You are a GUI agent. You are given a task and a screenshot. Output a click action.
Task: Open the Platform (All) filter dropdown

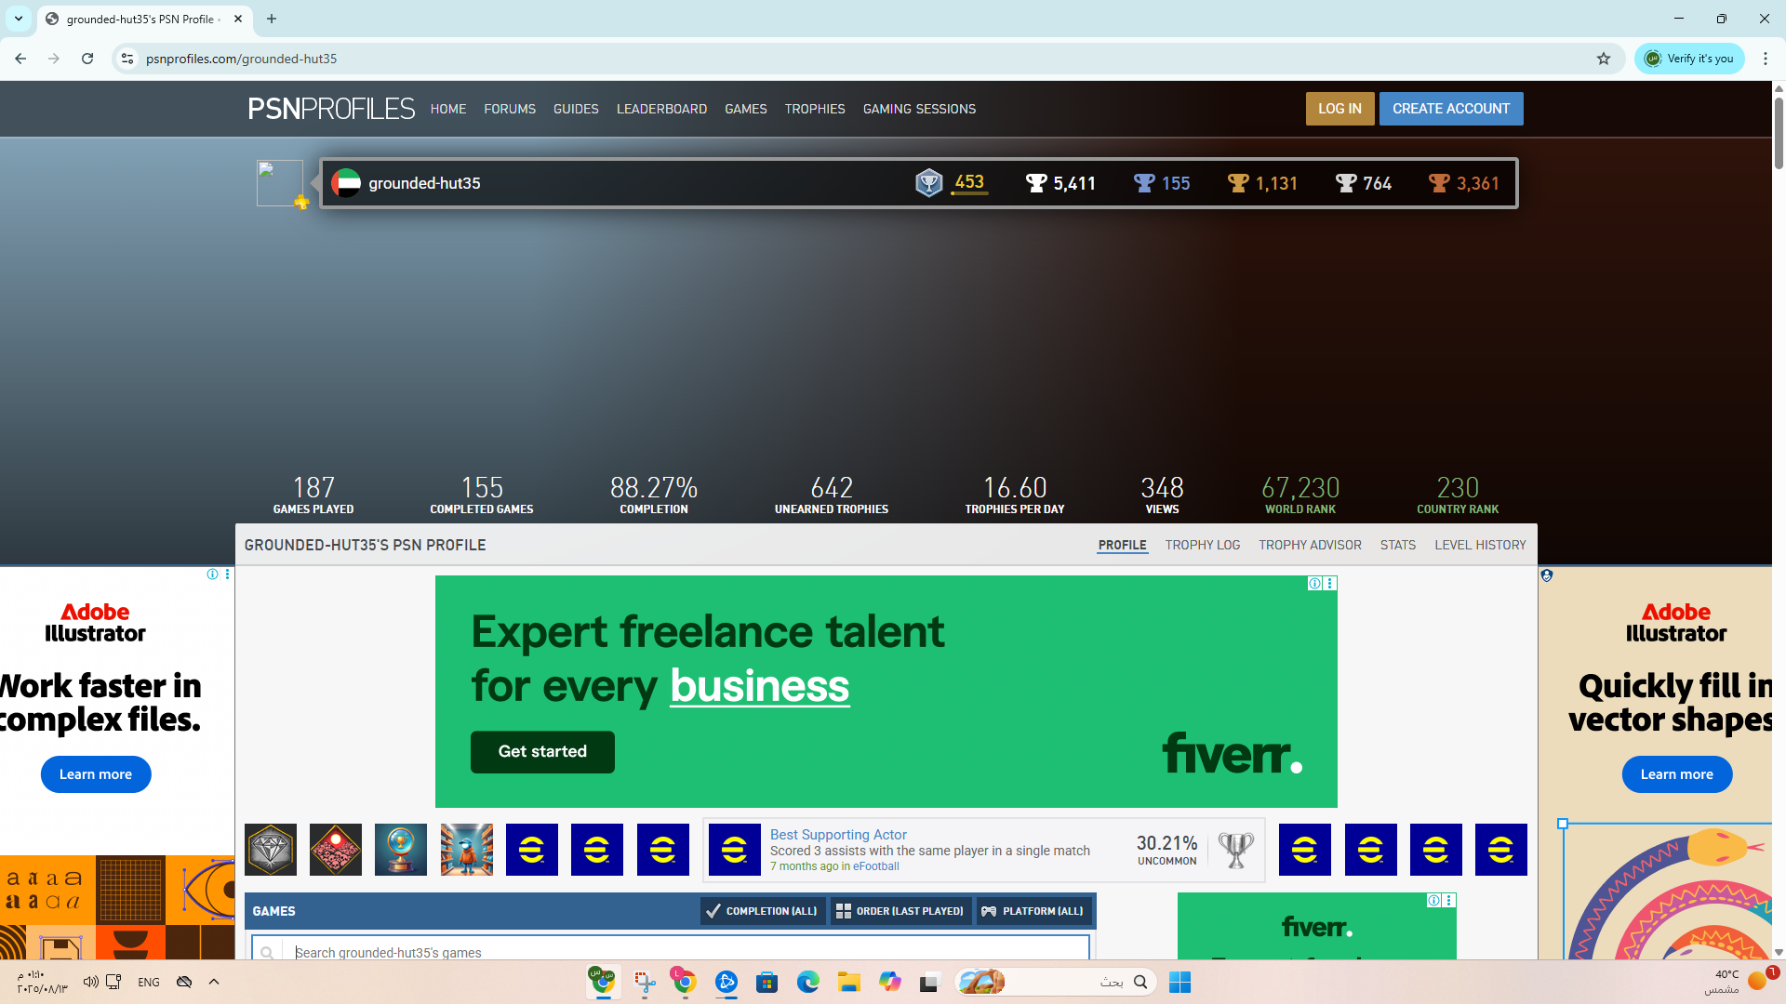1033,911
